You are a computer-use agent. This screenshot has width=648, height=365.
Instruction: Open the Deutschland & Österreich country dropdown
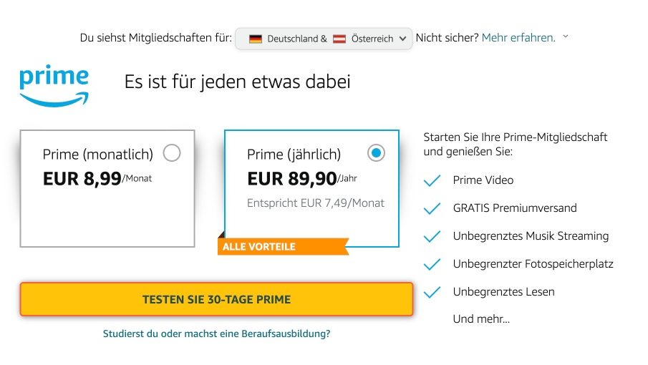coord(324,39)
